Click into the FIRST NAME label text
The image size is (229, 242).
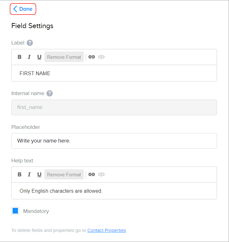pyautogui.click(x=35, y=74)
